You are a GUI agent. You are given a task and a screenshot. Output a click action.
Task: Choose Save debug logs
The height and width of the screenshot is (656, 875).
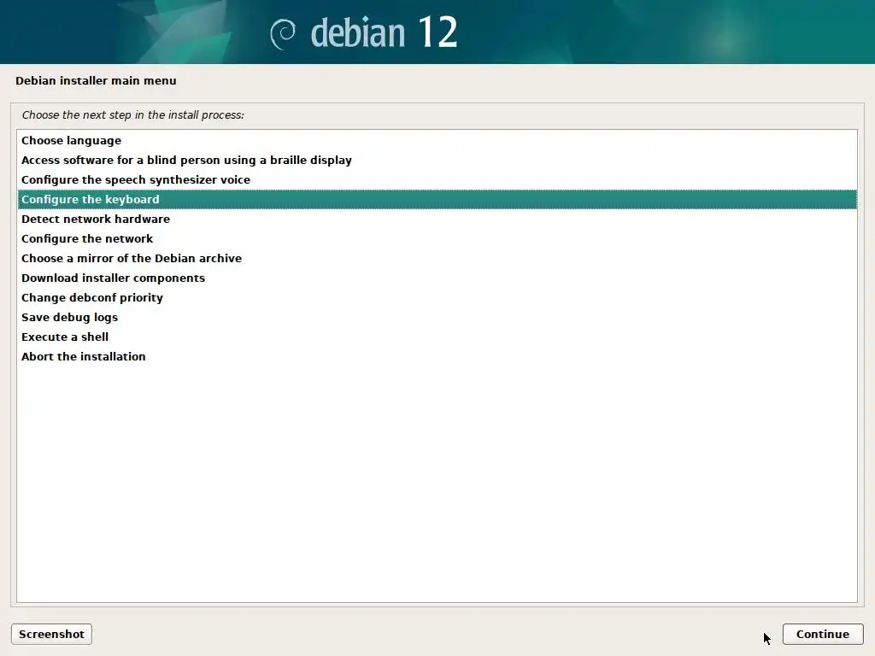coord(437,317)
